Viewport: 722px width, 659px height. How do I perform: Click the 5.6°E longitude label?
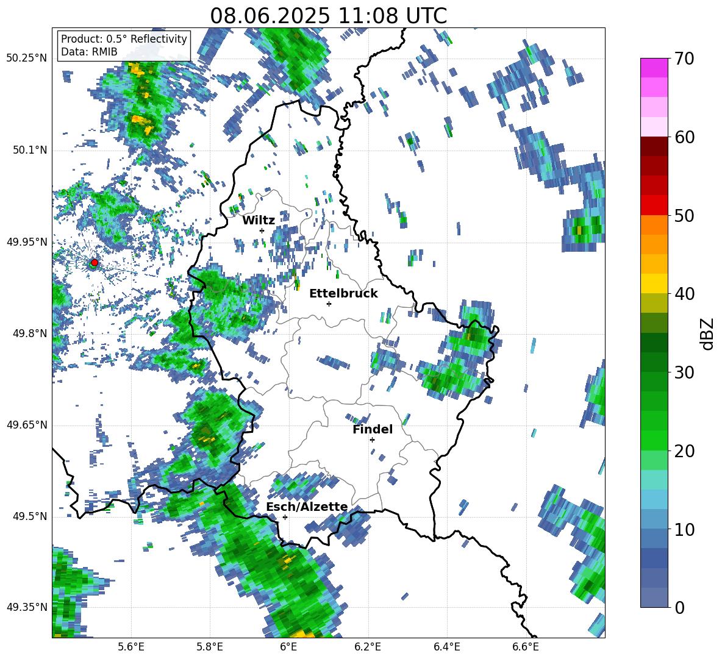131,647
